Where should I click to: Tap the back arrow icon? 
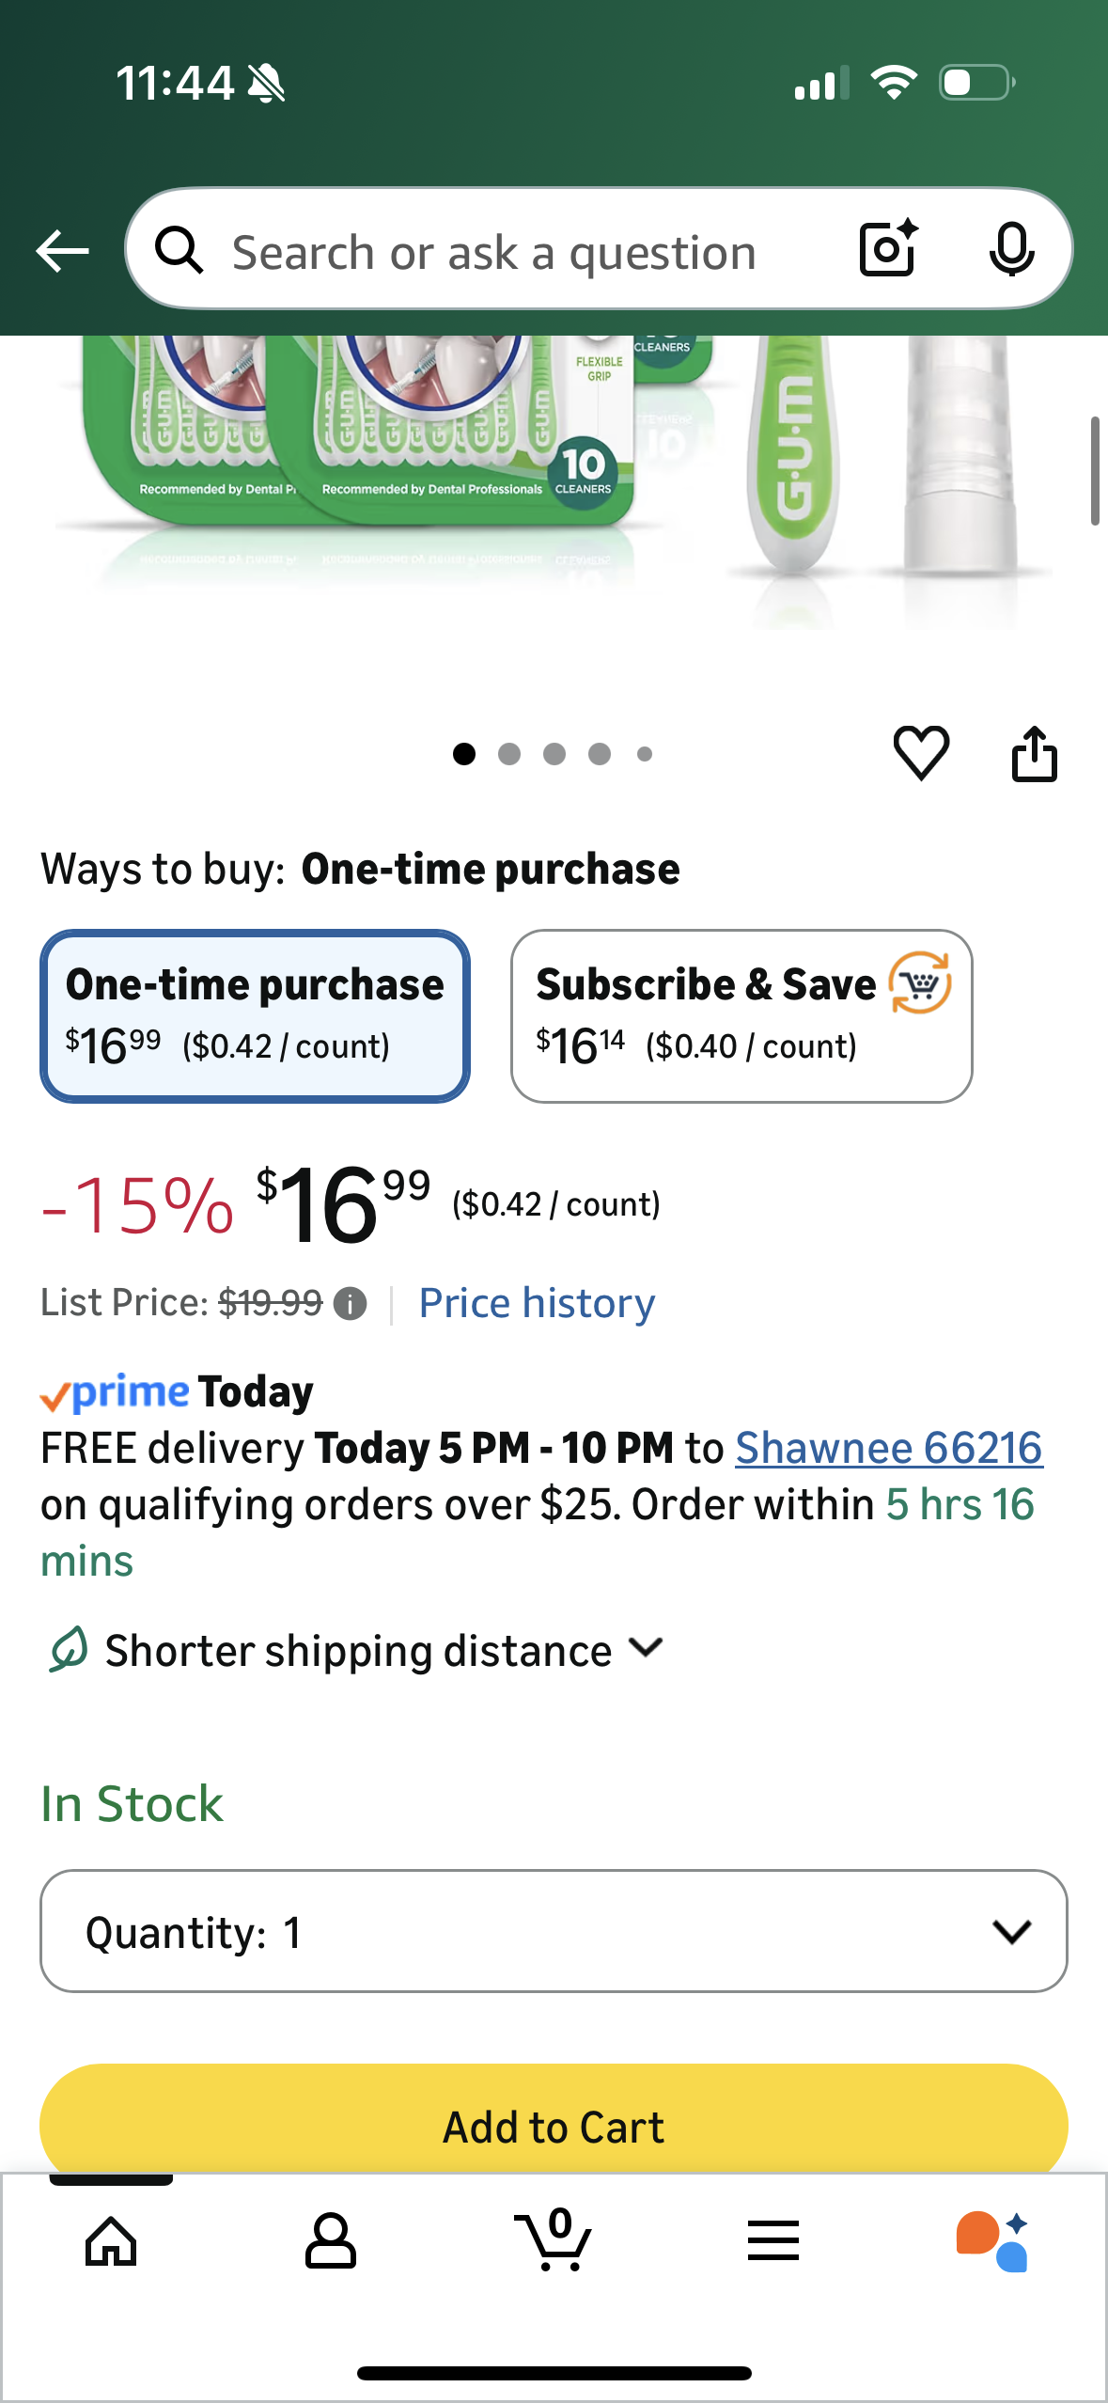point(62,251)
